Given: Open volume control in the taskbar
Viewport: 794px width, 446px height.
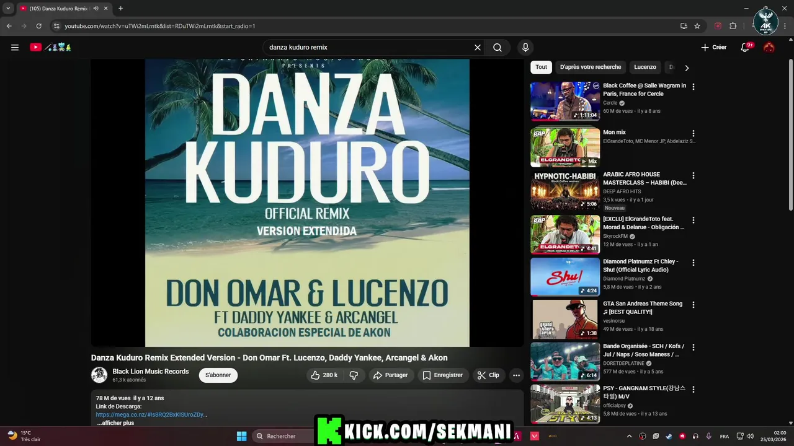Looking at the screenshot, I should 750,436.
